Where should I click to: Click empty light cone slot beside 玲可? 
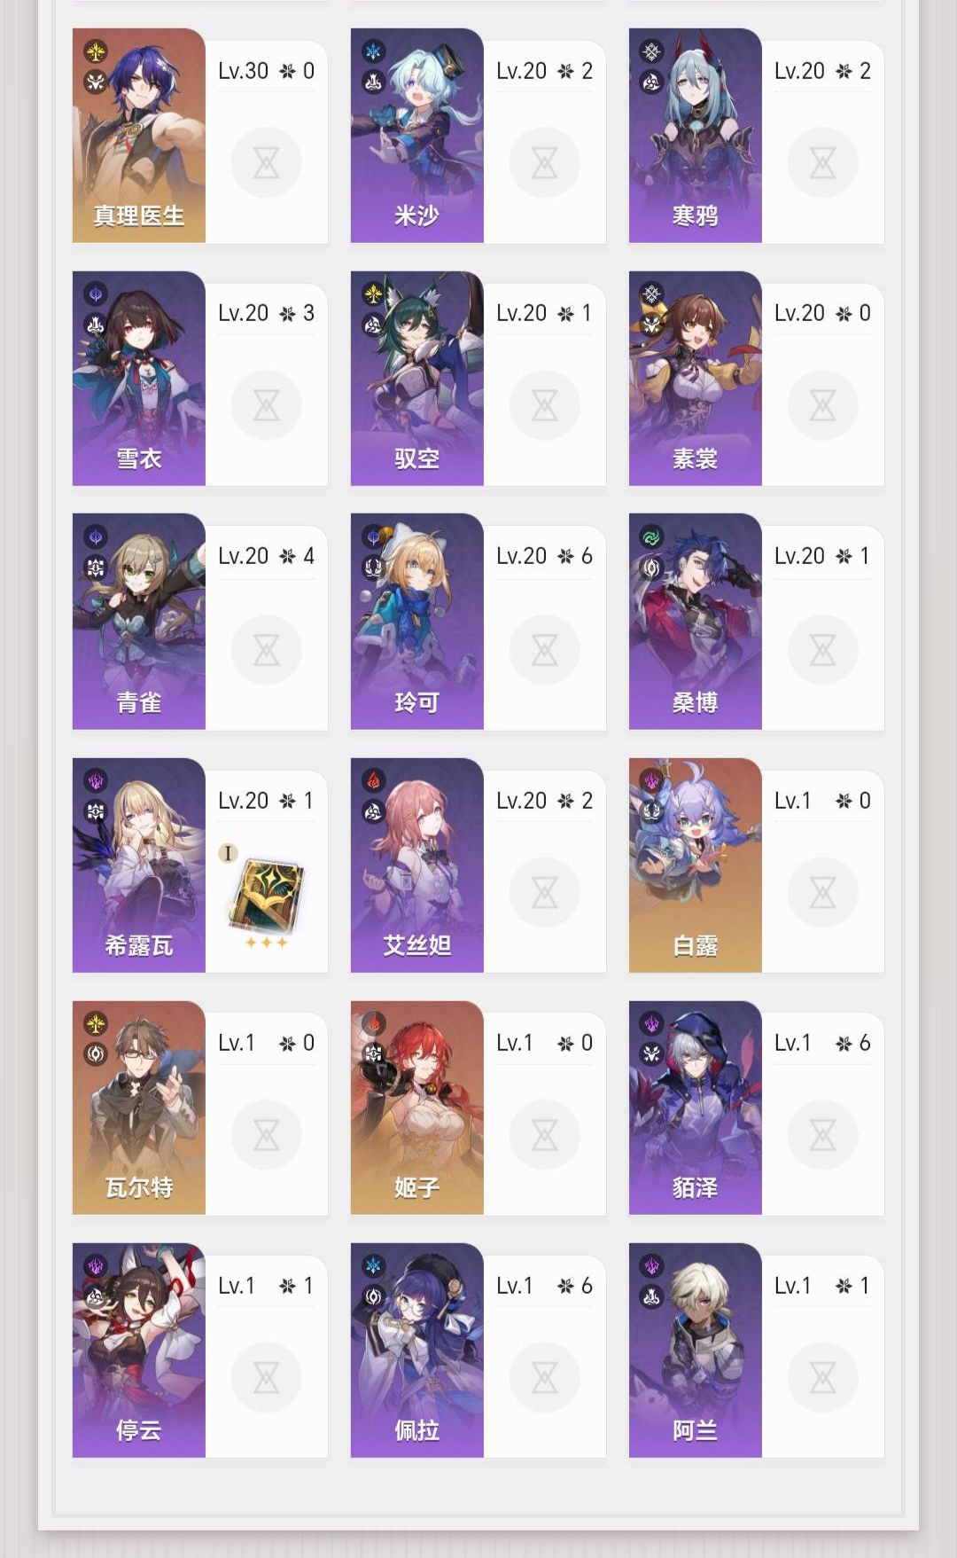pos(544,650)
